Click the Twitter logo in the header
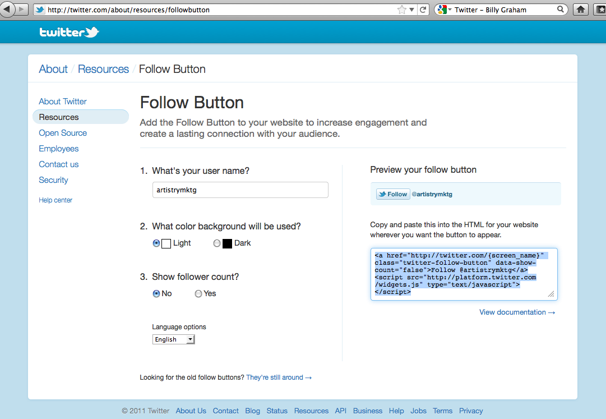Image resolution: width=606 pixels, height=419 pixels. pos(69,32)
